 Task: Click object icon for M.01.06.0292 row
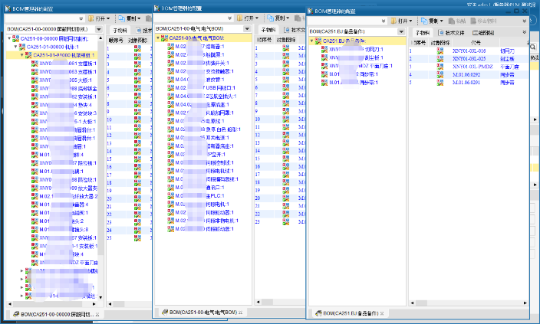tap(440, 74)
